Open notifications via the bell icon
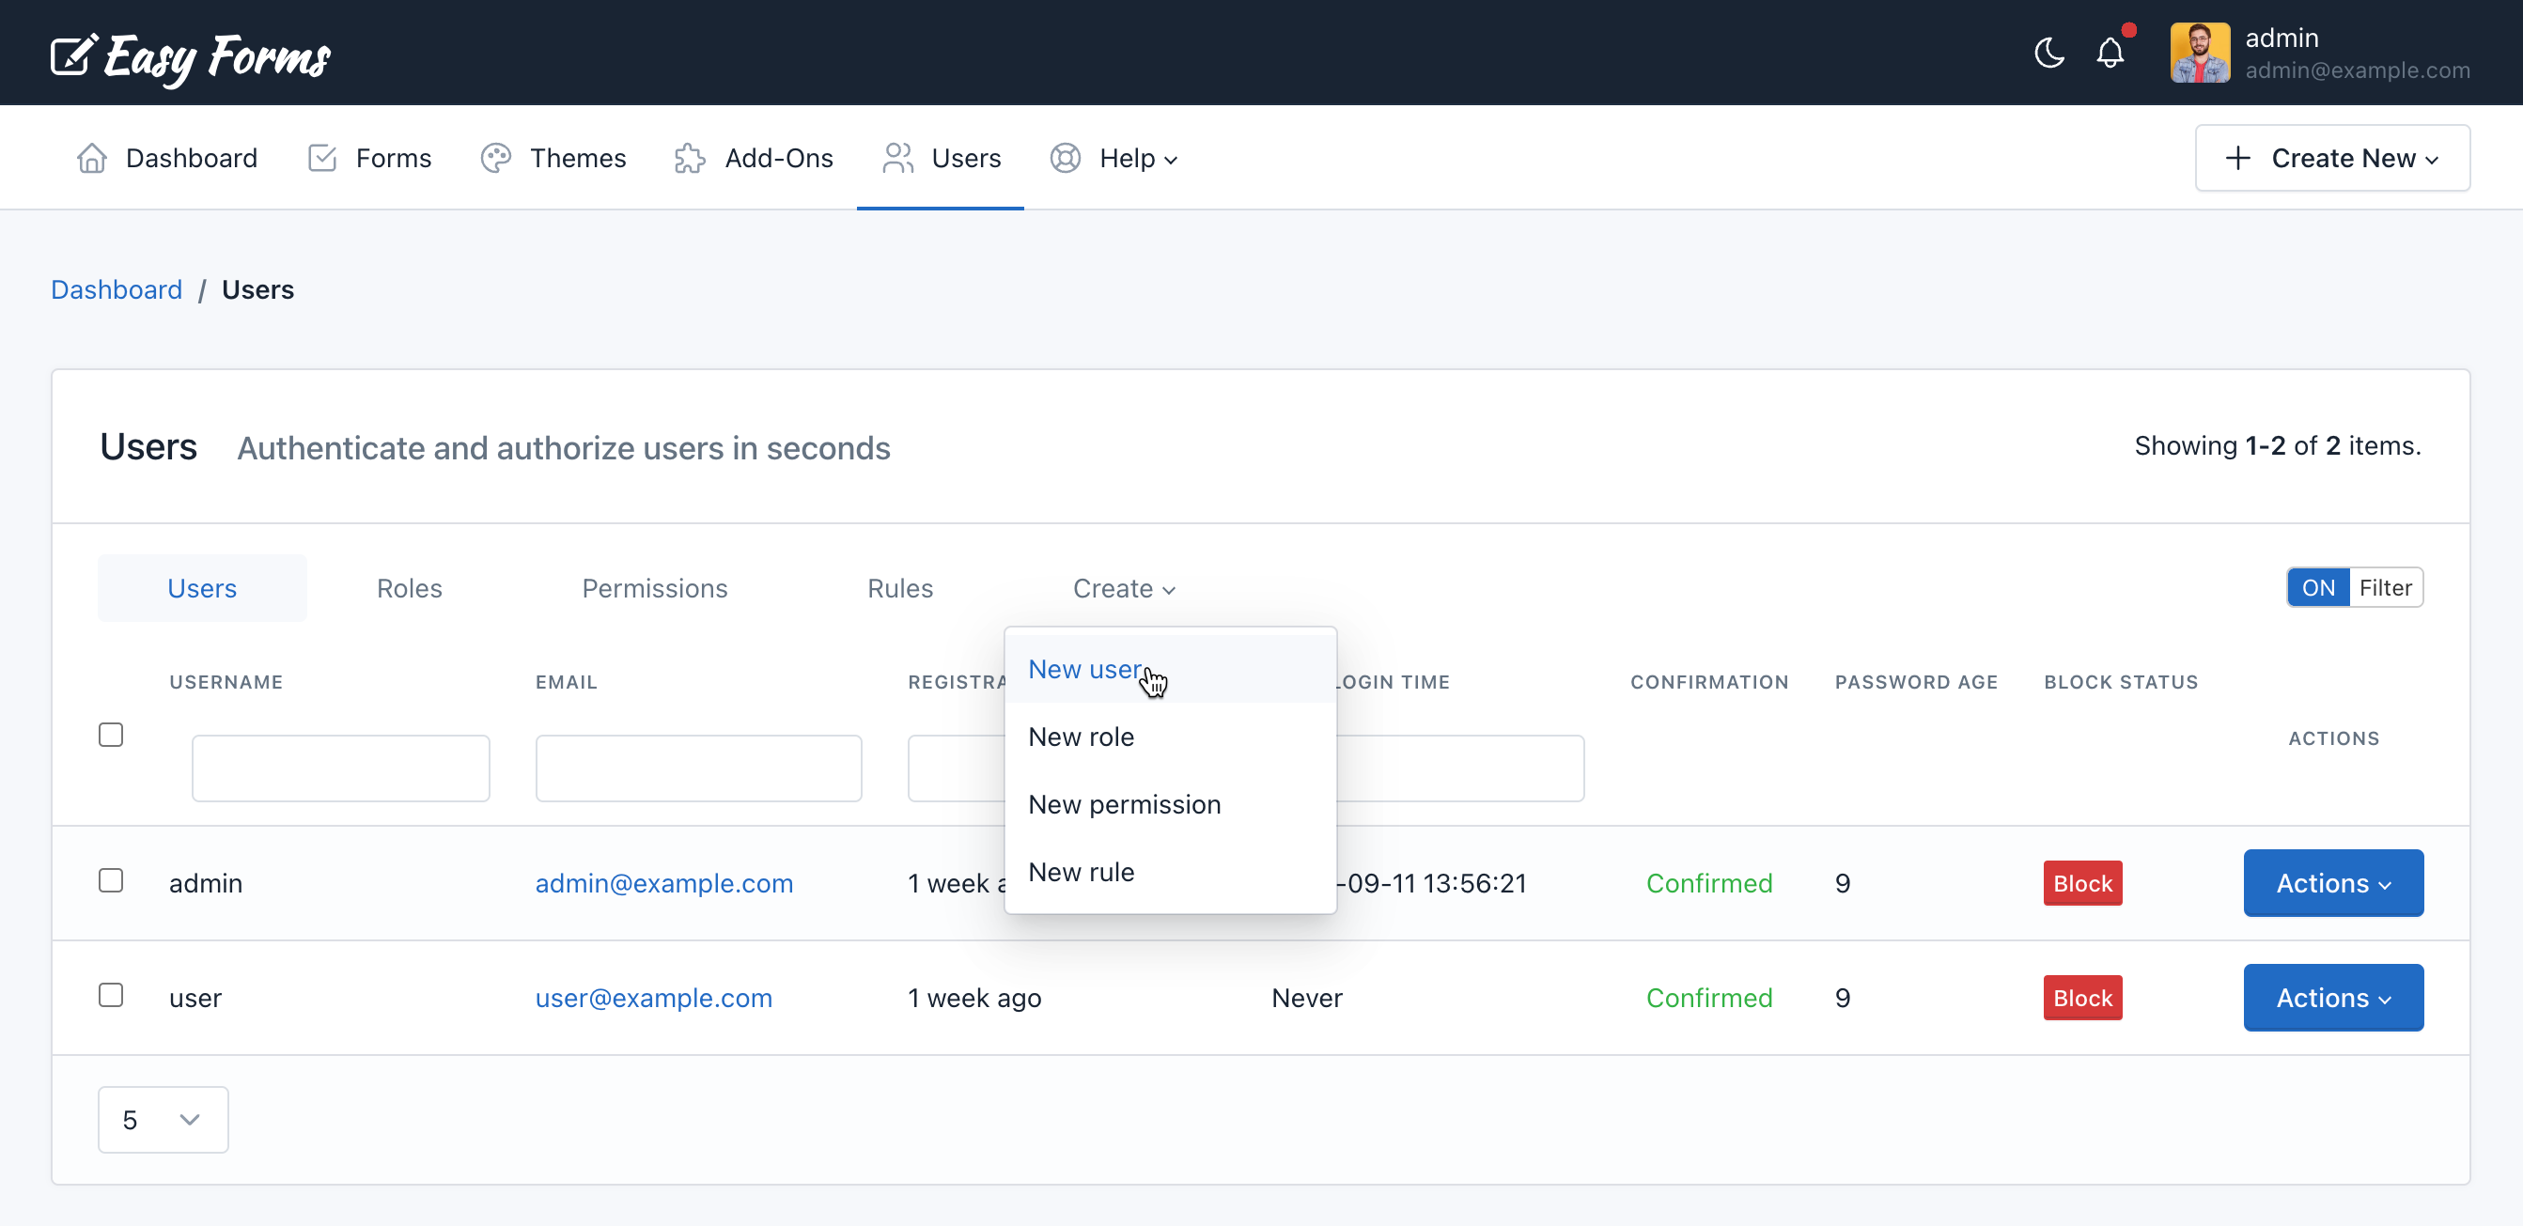Screen dimensions: 2523x1226 click(2110, 54)
